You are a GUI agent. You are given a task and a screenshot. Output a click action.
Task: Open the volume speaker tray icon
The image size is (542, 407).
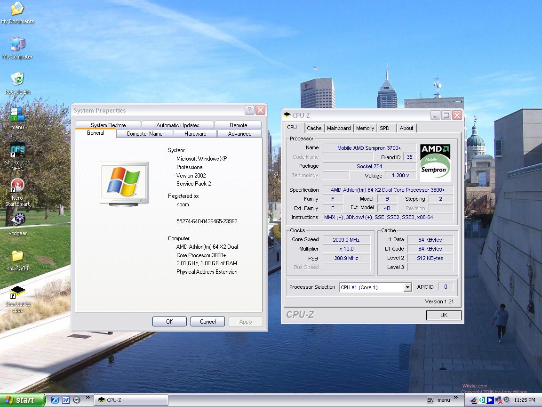(507, 400)
